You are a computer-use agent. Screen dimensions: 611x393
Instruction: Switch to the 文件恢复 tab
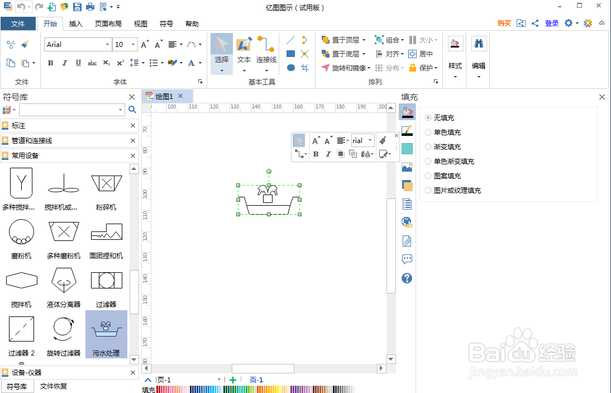(x=53, y=386)
